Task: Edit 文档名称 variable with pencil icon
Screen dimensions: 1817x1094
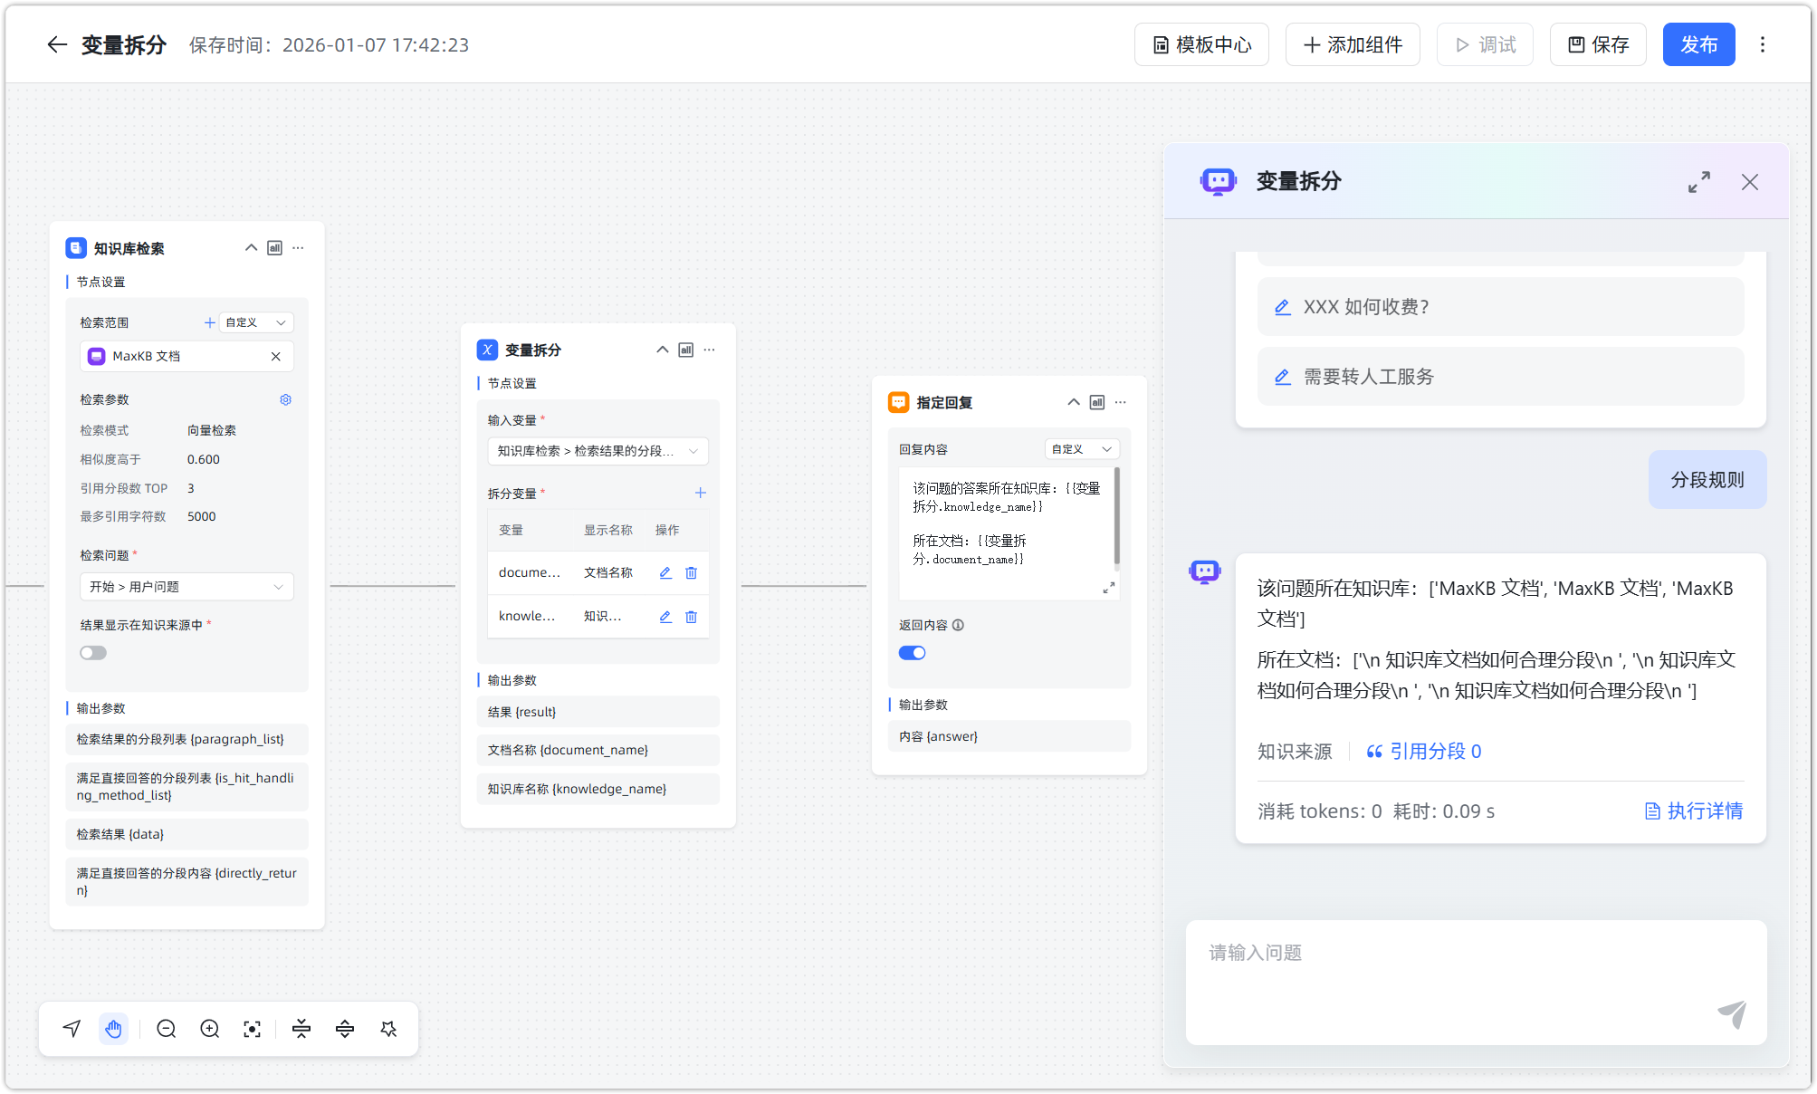Action: tap(665, 572)
